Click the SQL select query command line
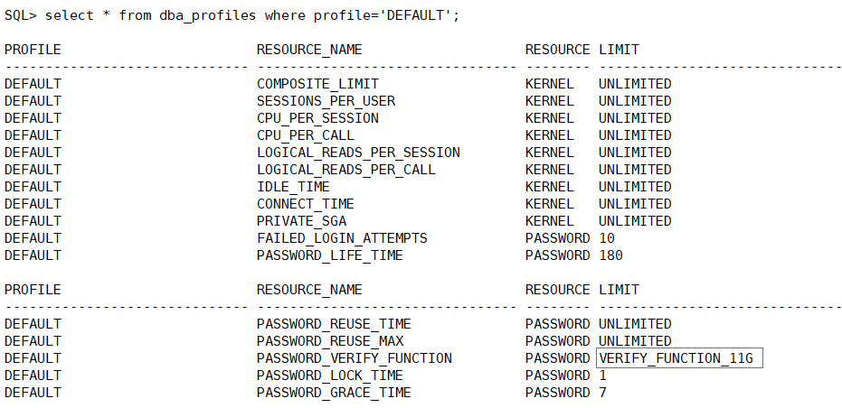This screenshot has width=842, height=408. (x=232, y=15)
